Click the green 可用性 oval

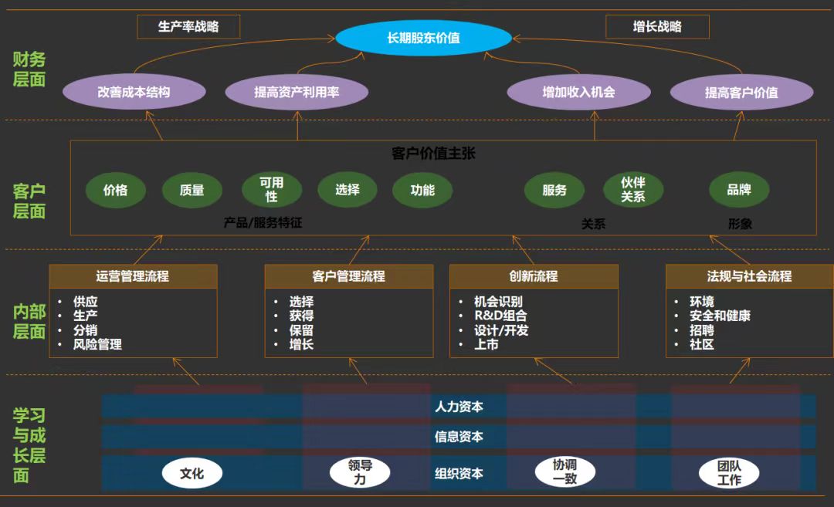[272, 190]
